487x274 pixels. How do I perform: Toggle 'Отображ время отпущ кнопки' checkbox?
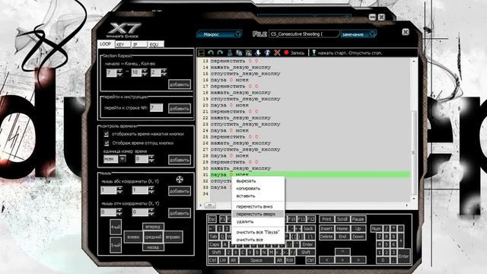[107, 143]
